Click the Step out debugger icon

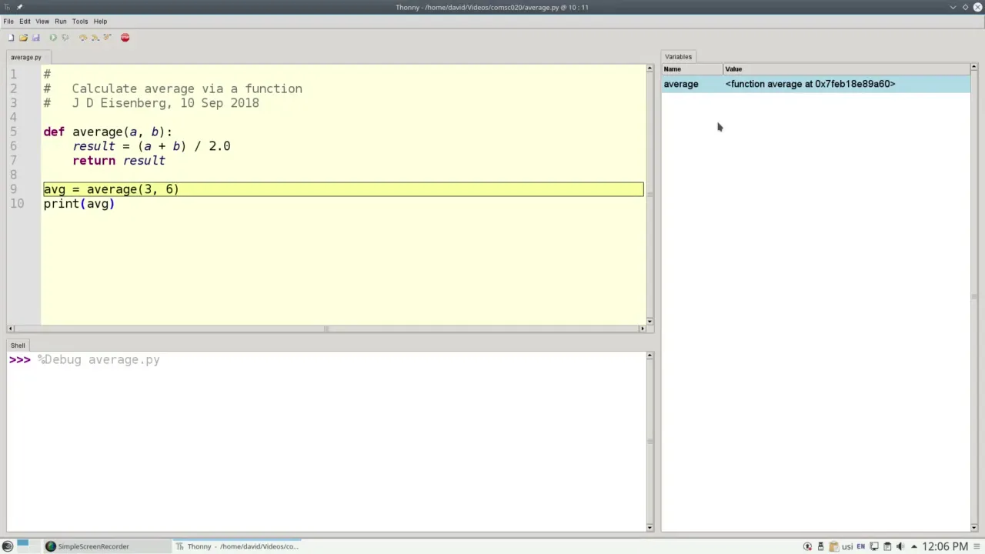107,37
